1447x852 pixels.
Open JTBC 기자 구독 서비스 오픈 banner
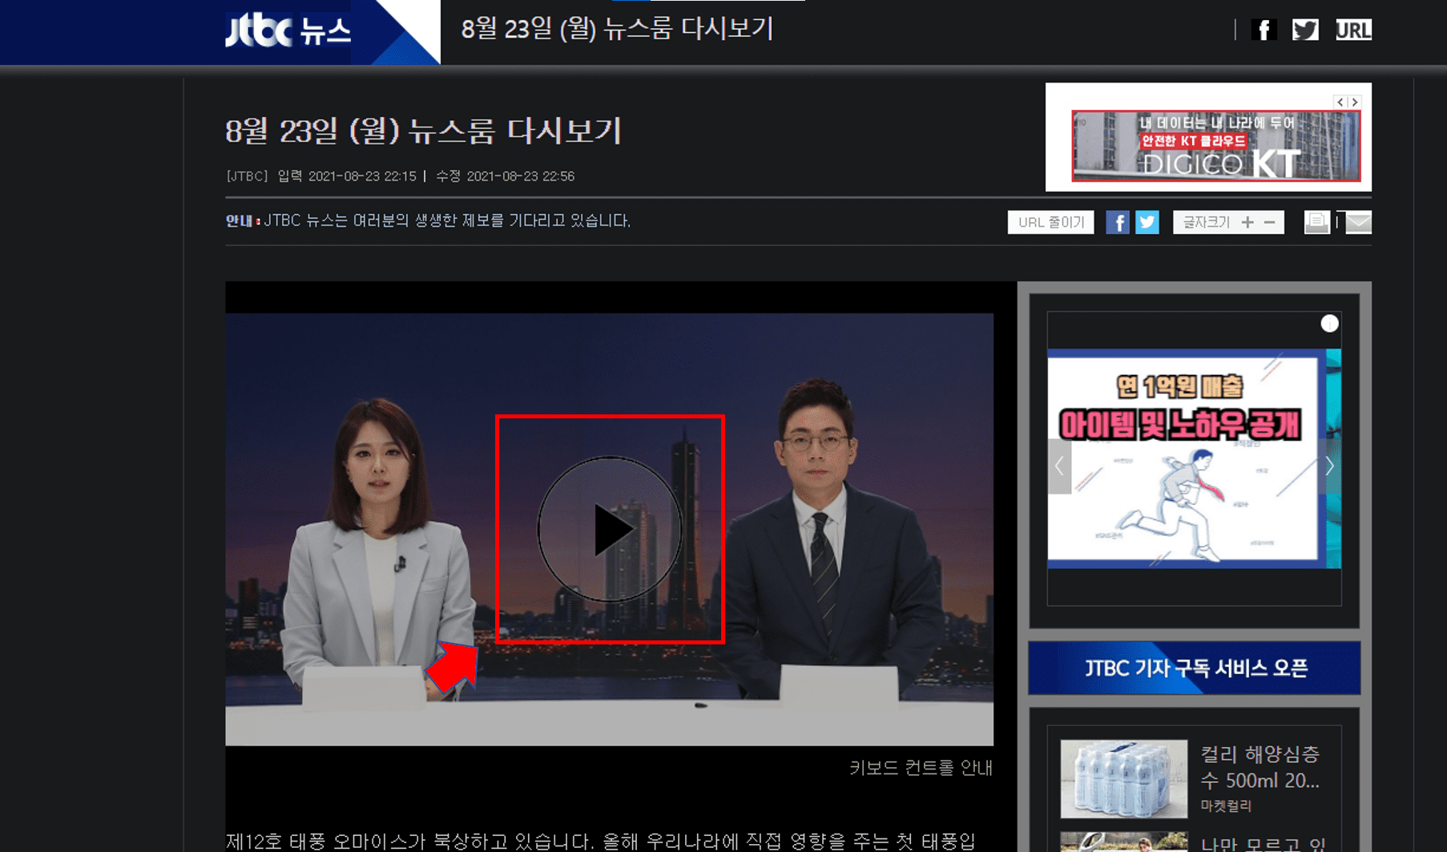(1194, 668)
